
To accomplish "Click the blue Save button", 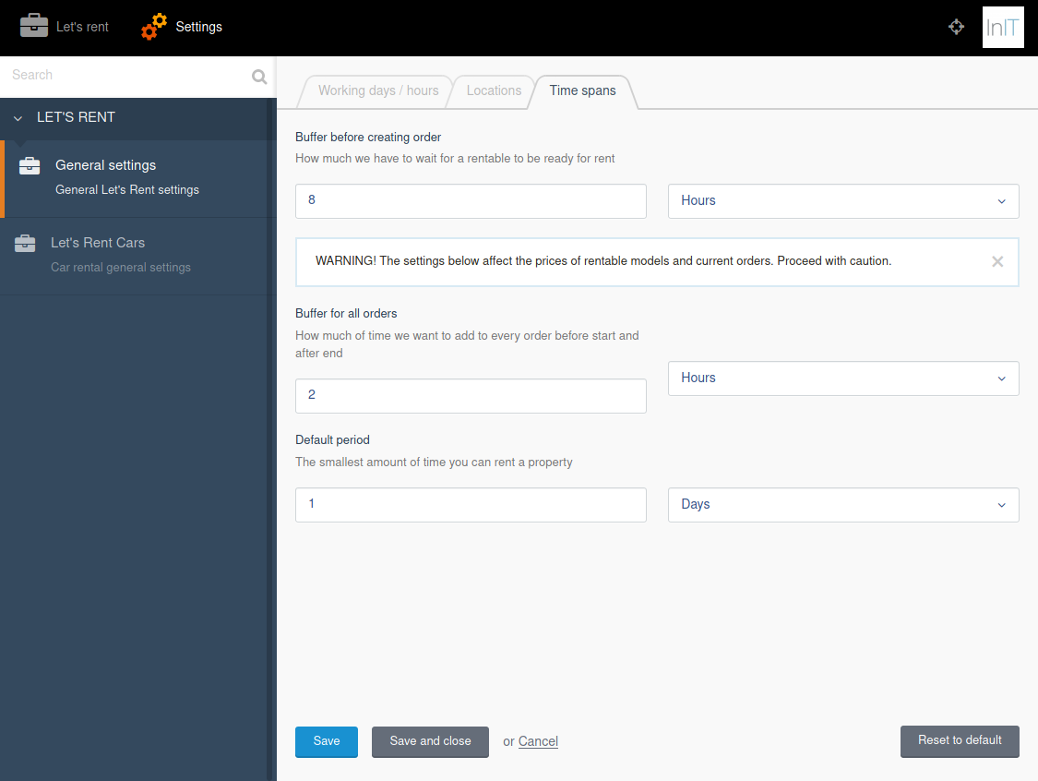I will 327,741.
